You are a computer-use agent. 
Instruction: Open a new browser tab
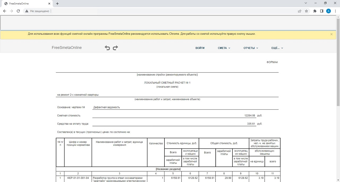tap(57, 4)
